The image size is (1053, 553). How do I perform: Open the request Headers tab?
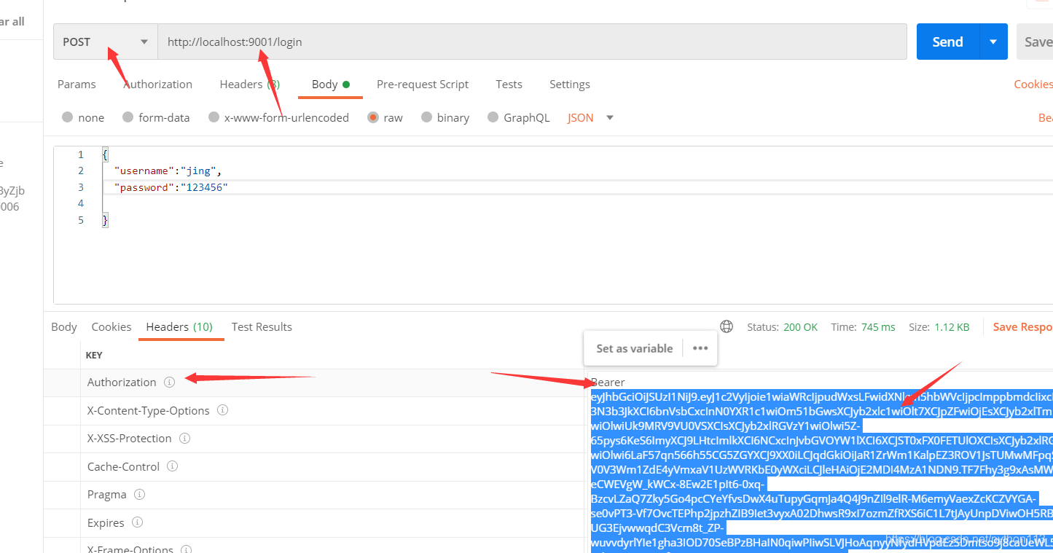(250, 85)
